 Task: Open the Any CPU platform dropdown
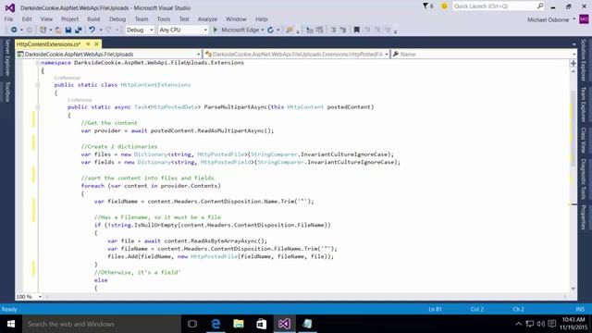coord(183,30)
